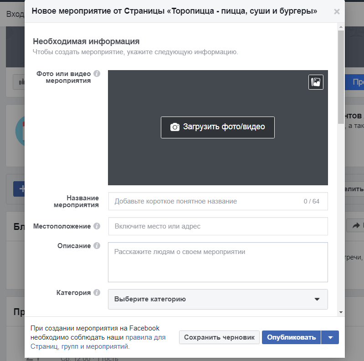
Task: Click the dialog scrollbar down arrow
Action: pyautogui.click(x=341, y=312)
